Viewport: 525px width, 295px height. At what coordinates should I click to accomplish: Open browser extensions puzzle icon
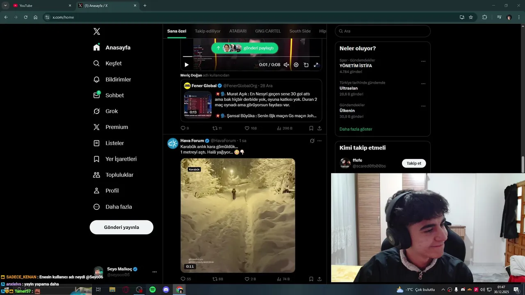click(484, 17)
